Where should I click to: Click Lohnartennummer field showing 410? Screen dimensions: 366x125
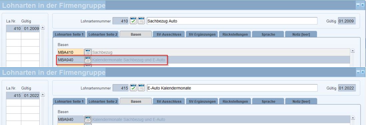coord(120,21)
